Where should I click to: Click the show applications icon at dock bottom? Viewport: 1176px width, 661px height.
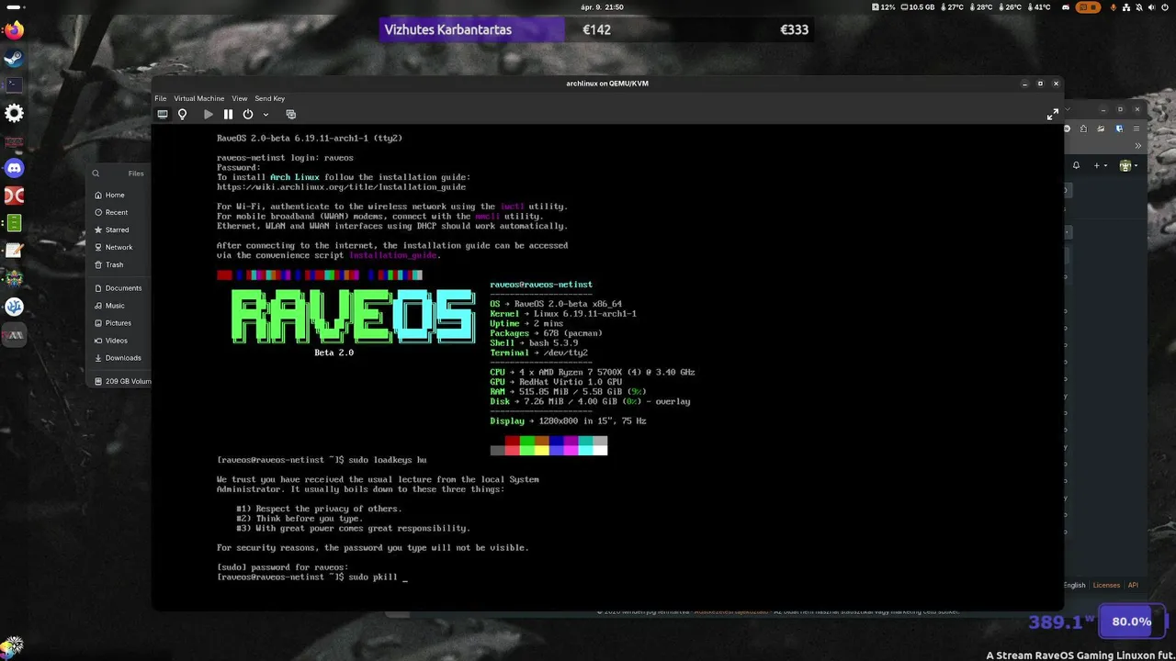point(13,646)
